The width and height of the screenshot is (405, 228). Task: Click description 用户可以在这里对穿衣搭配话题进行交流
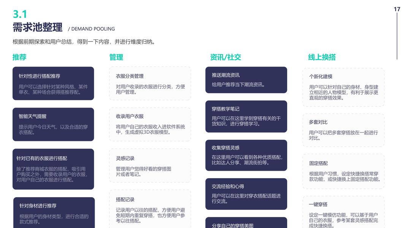click(246, 199)
